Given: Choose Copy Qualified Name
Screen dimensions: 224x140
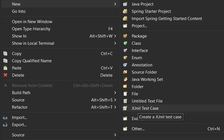Looking at the screenshot, I should coord(32,61).
